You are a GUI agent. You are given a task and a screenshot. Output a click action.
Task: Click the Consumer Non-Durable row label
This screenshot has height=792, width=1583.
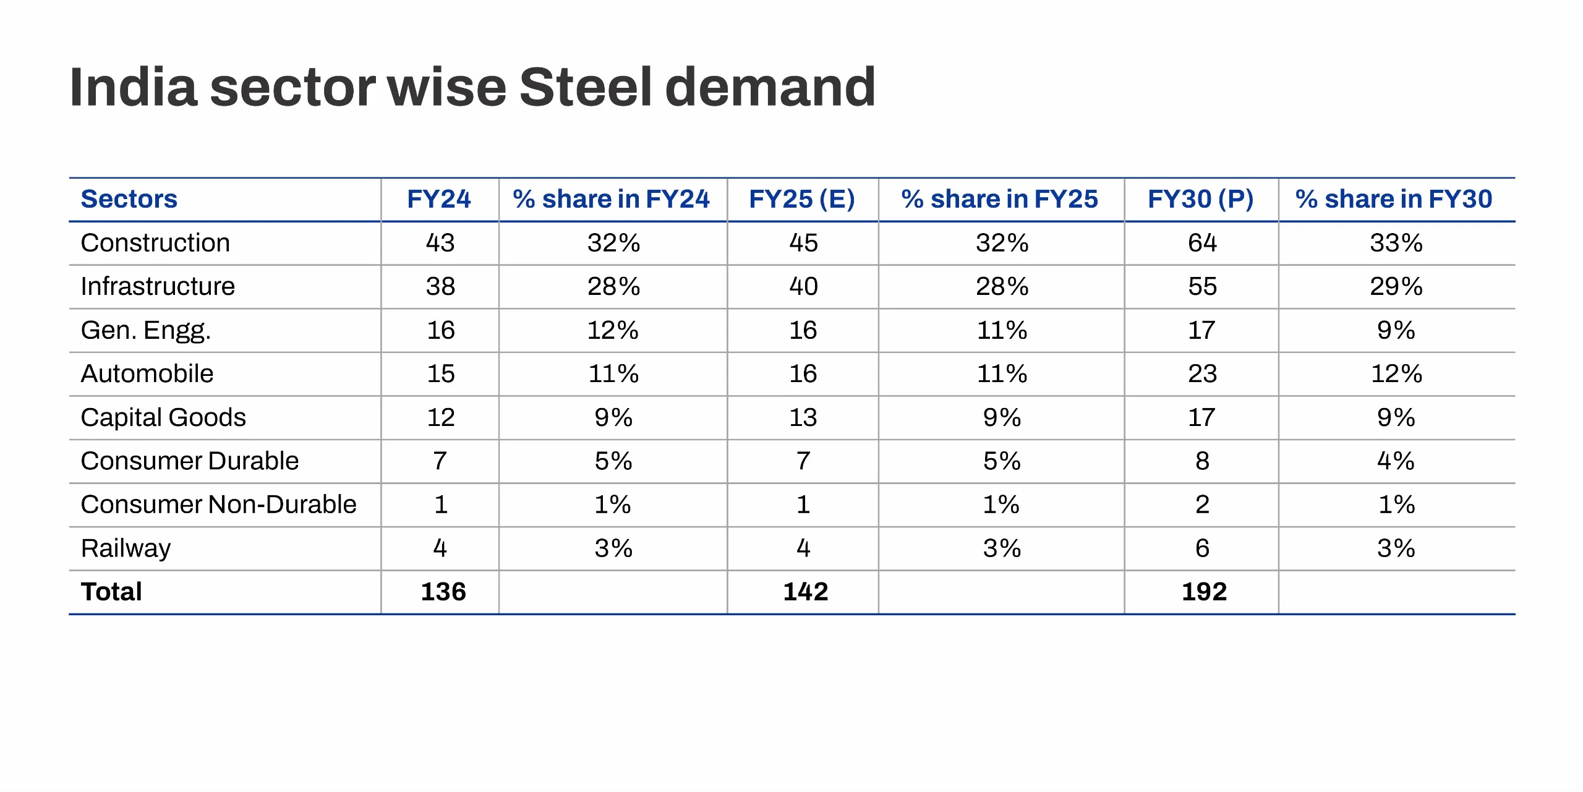218,505
